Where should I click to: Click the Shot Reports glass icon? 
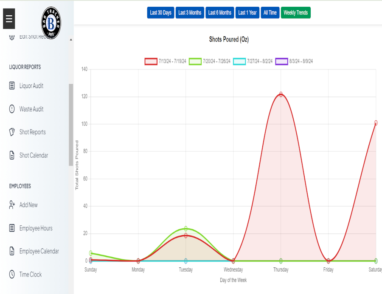point(12,132)
